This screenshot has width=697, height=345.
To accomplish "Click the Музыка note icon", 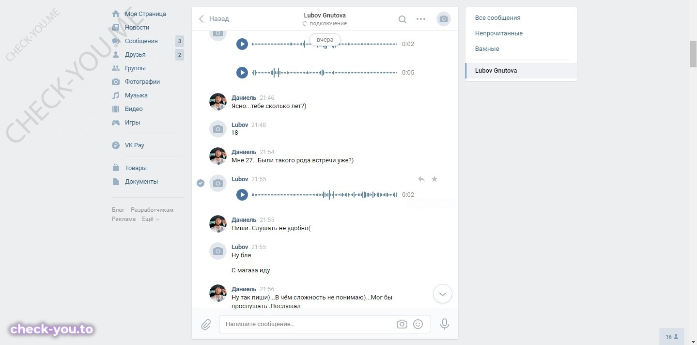I will 116,95.
